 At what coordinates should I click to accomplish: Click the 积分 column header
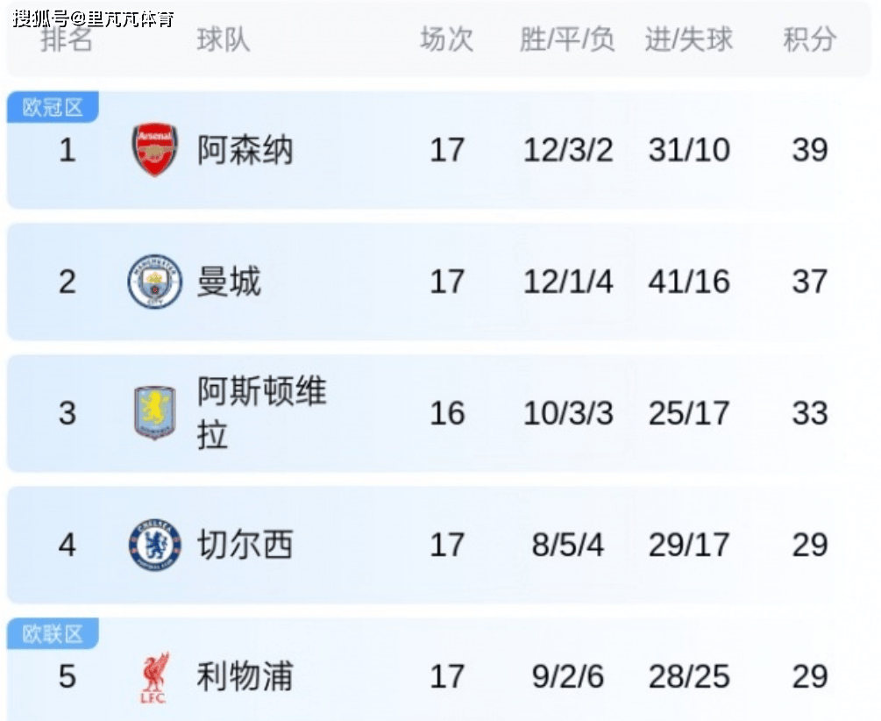click(x=809, y=39)
